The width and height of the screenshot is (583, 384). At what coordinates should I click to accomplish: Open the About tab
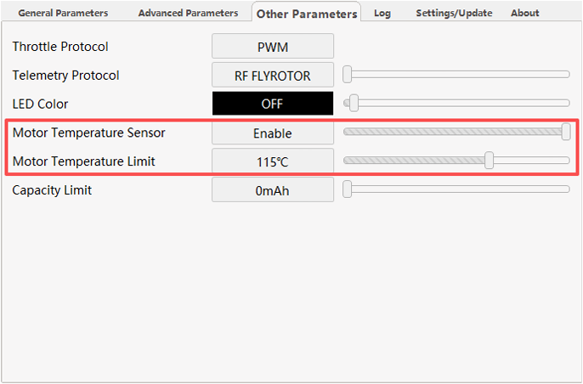pyautogui.click(x=525, y=13)
